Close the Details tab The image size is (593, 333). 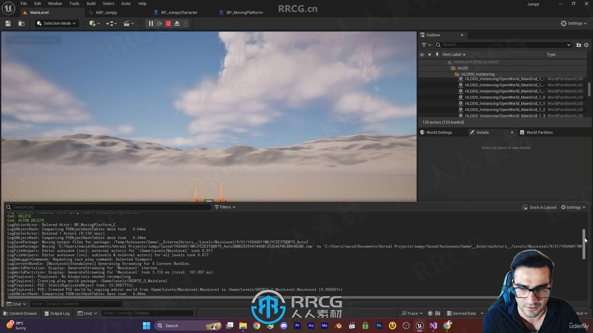coord(512,132)
